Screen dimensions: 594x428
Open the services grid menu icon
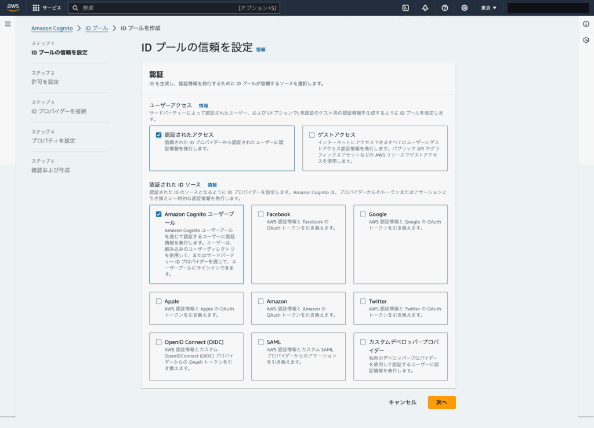(x=36, y=8)
